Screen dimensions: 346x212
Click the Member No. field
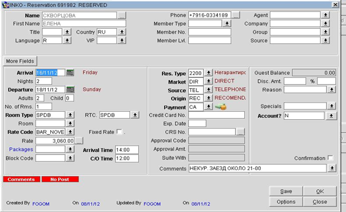click(x=210, y=32)
